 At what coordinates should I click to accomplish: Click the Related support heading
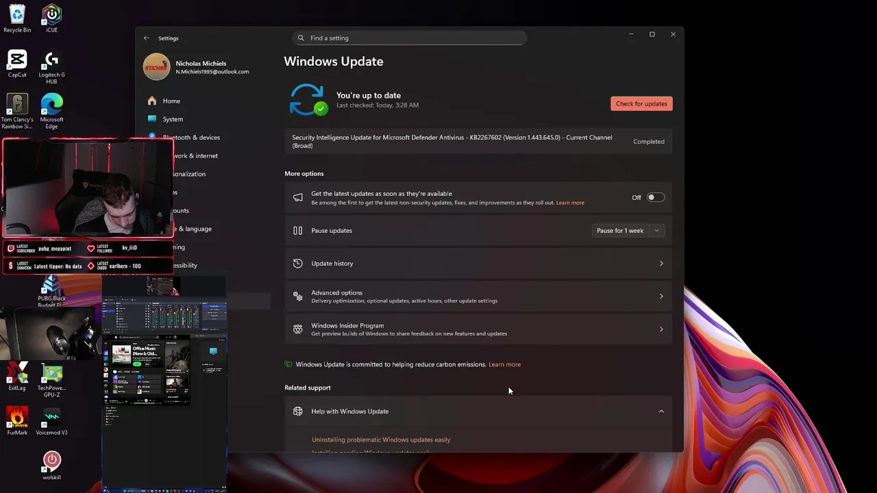tap(308, 388)
